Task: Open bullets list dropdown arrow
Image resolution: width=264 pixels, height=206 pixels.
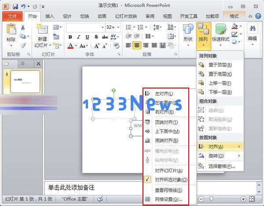Action: (x=134, y=27)
